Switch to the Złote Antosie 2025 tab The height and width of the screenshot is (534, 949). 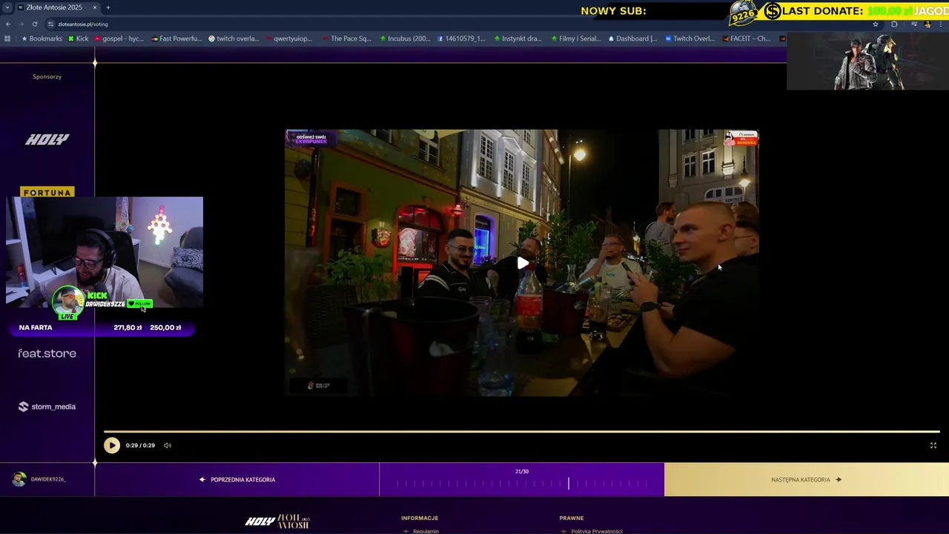click(x=53, y=7)
